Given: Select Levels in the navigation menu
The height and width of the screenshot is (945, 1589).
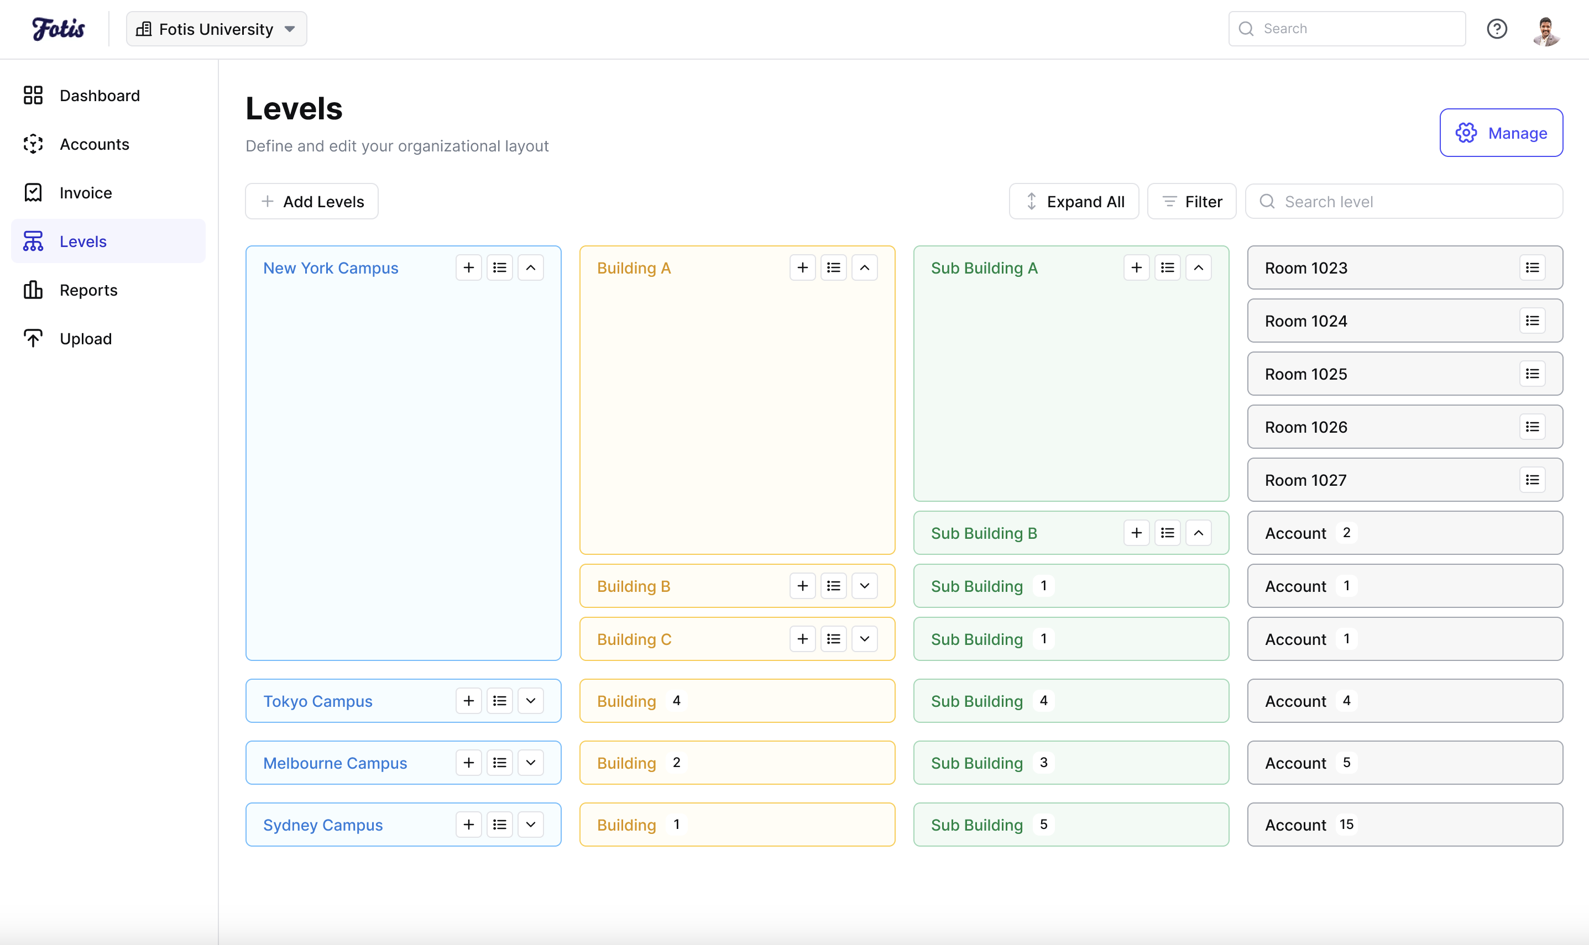Looking at the screenshot, I should tap(83, 241).
